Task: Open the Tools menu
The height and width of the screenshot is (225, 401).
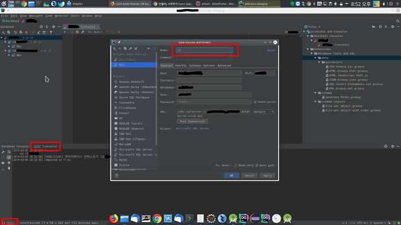Action: pos(75,16)
